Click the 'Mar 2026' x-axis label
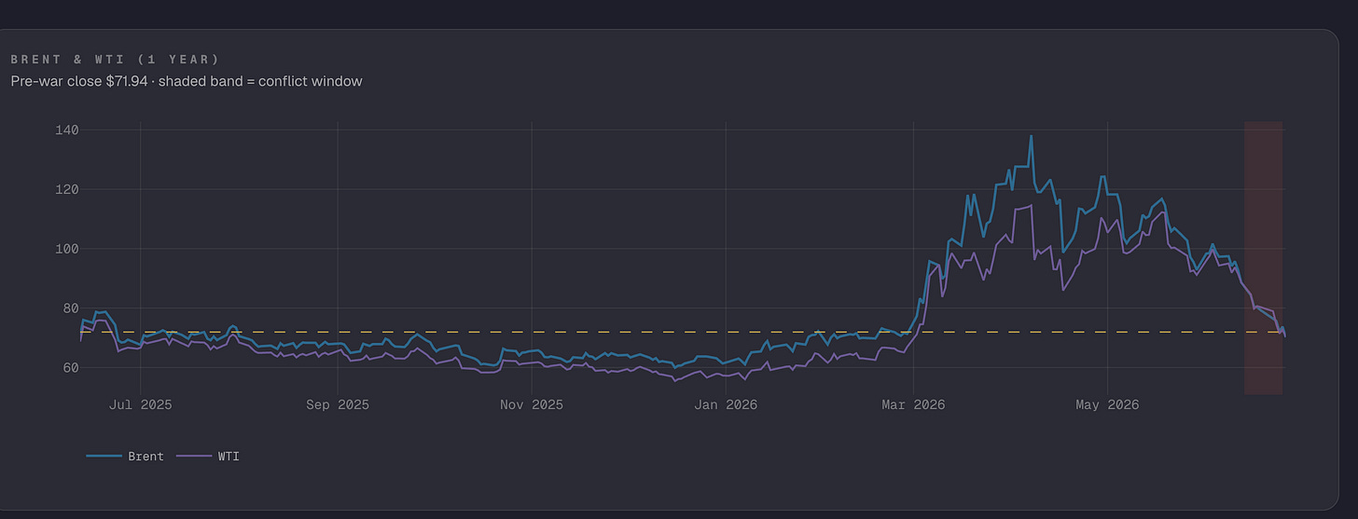The image size is (1358, 519). [x=913, y=404]
